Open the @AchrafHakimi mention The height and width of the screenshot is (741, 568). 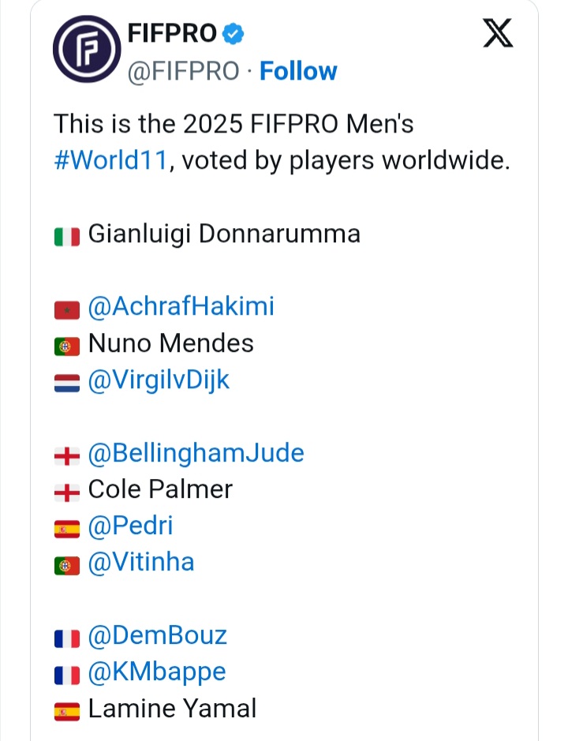(181, 306)
